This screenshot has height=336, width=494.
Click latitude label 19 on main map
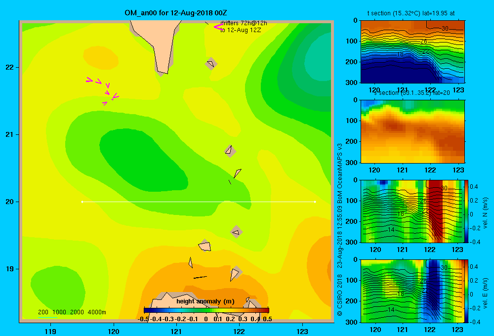click(10, 269)
